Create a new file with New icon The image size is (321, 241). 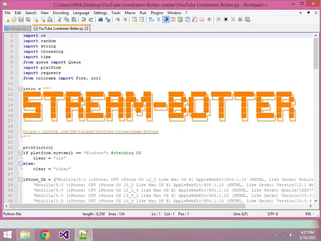[7, 19]
